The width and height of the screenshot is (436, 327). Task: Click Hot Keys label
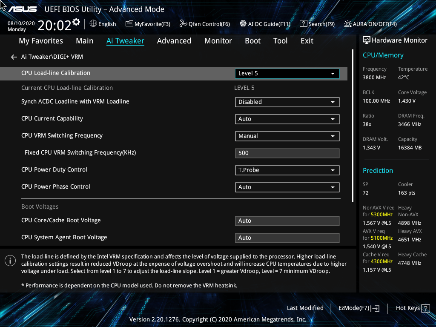407,308
